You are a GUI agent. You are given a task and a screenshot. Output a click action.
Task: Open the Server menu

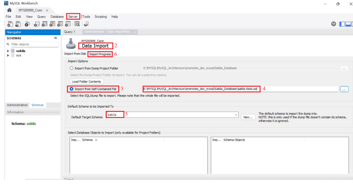tap(73, 17)
